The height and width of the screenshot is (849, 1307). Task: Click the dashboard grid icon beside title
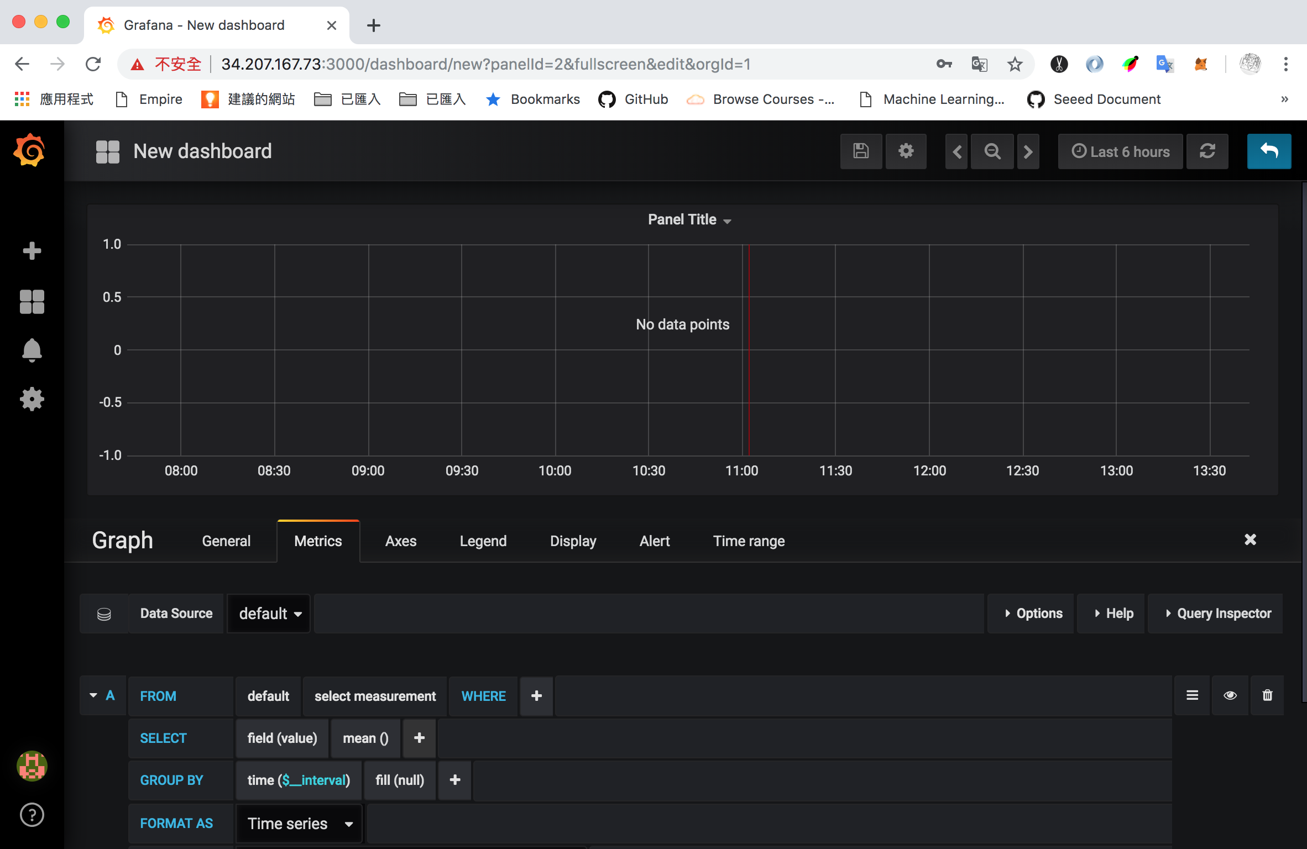coord(107,151)
